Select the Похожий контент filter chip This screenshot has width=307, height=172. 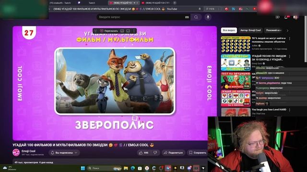coord(274,30)
